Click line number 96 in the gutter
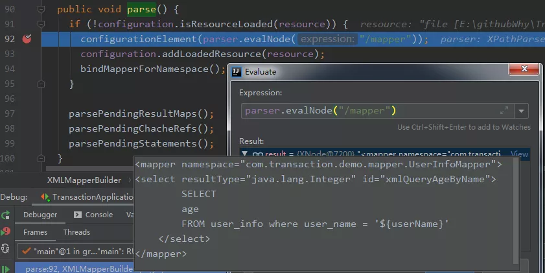Image resolution: width=545 pixels, height=273 pixels. click(x=10, y=99)
